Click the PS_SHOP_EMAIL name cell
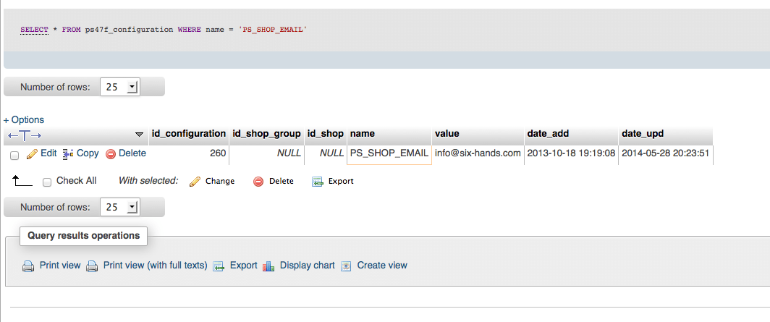Viewport: 770px width, 322px height. point(389,153)
